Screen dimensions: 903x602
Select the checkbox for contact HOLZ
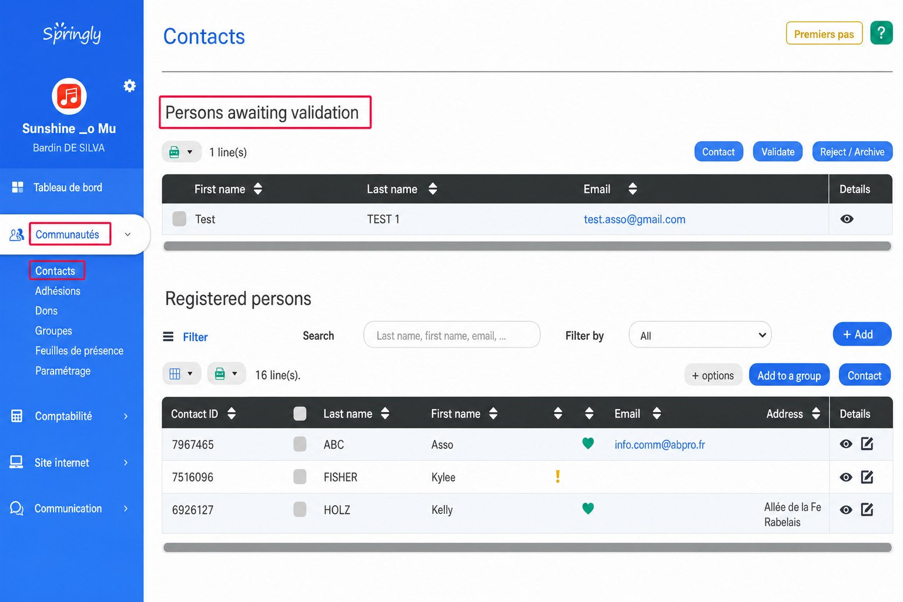300,509
